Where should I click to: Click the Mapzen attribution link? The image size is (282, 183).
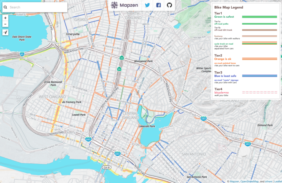click(234, 181)
